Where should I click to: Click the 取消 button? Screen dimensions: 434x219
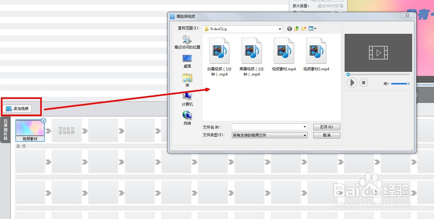click(326, 135)
